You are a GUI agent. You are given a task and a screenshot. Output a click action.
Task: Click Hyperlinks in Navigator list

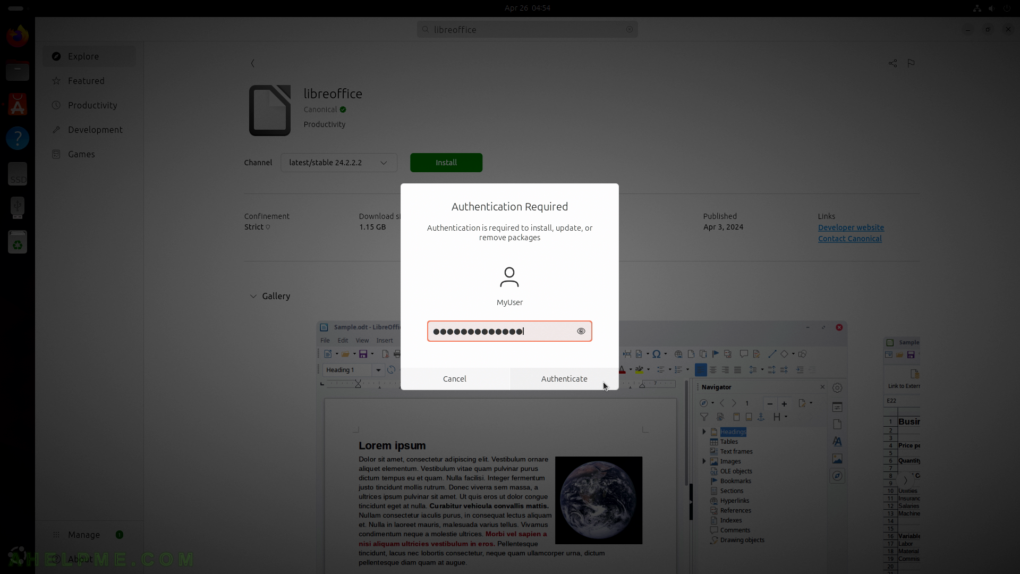[x=735, y=501]
